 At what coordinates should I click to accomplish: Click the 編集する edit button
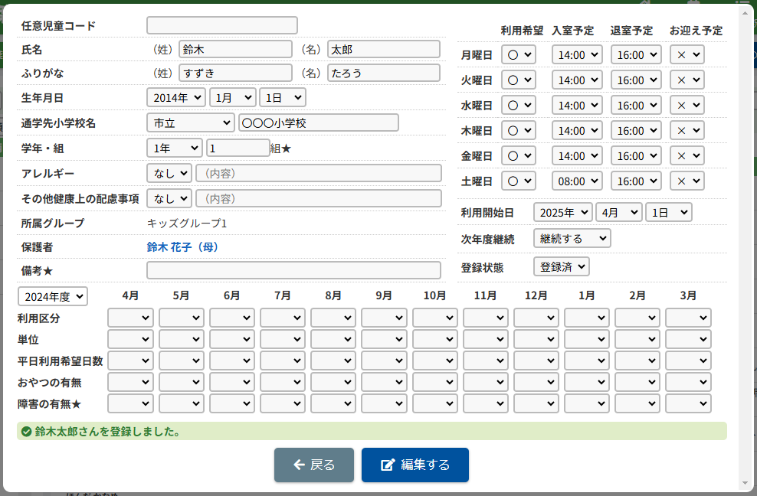pyautogui.click(x=415, y=465)
